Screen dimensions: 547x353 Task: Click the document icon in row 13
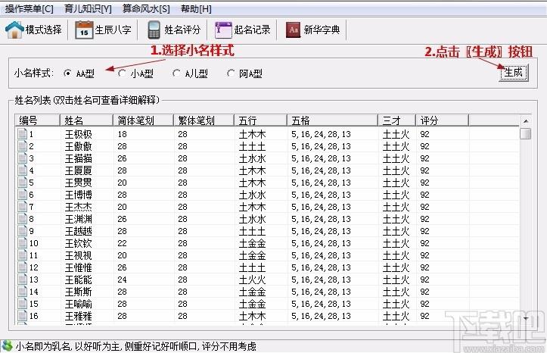pyautogui.click(x=23, y=280)
